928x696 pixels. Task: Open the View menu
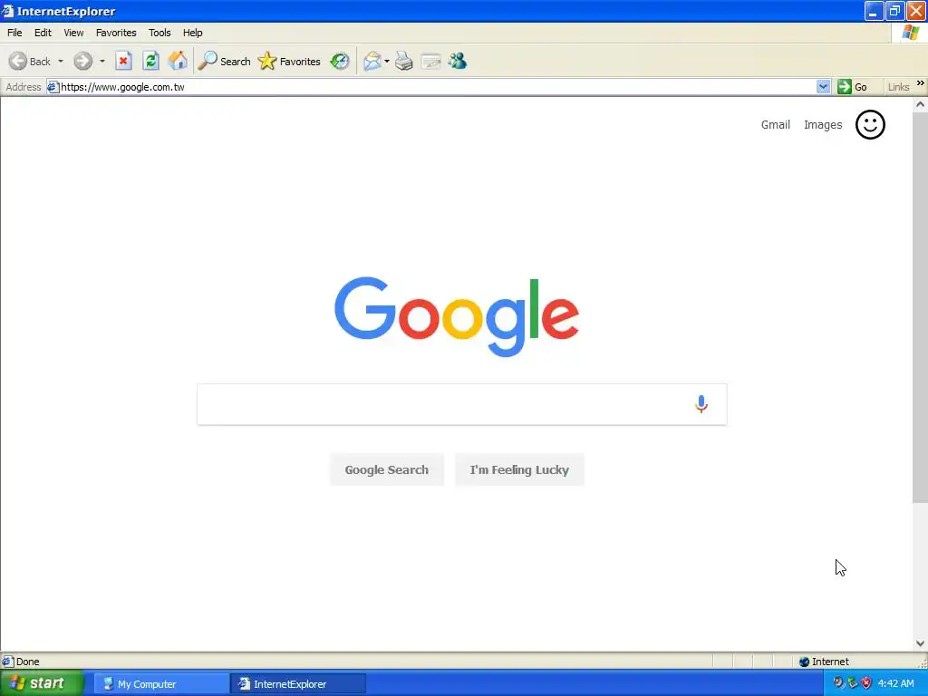73,33
